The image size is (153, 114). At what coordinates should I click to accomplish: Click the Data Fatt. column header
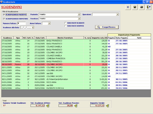40,38
